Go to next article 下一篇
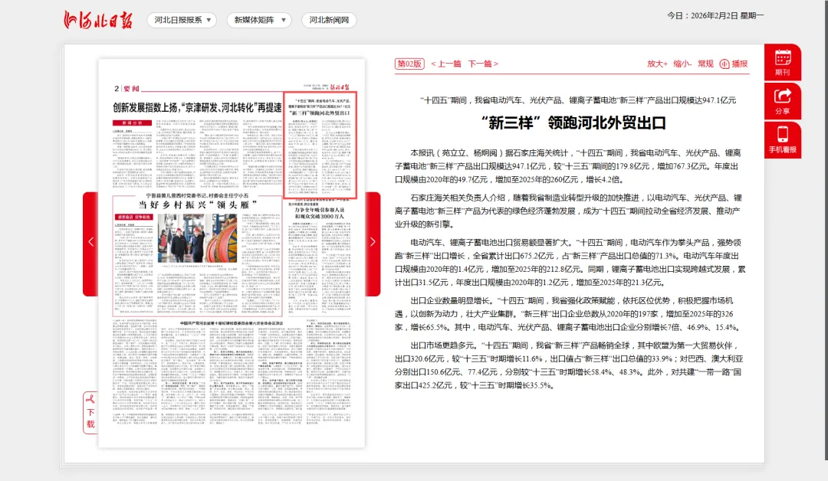Screen dimensions: 828x481 tap(483, 64)
